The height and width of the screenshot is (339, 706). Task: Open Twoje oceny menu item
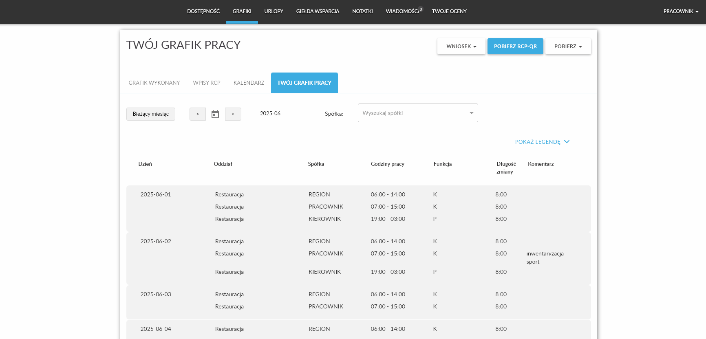[x=449, y=11]
